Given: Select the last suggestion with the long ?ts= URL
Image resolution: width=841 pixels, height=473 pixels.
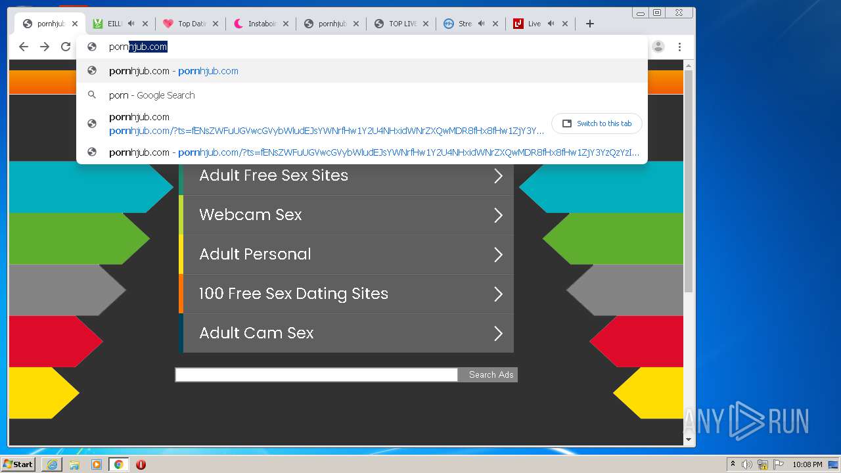Looking at the screenshot, I should tap(361, 152).
